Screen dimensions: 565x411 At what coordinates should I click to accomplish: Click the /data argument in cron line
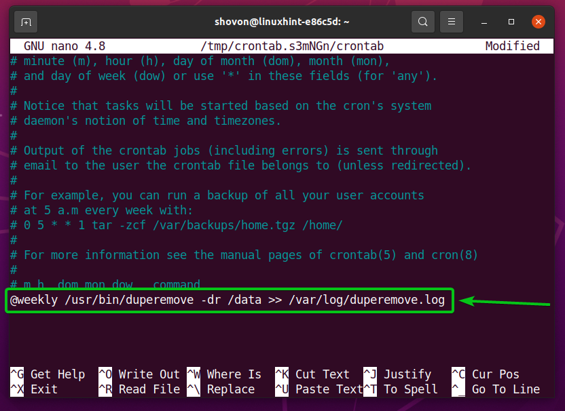(244, 300)
